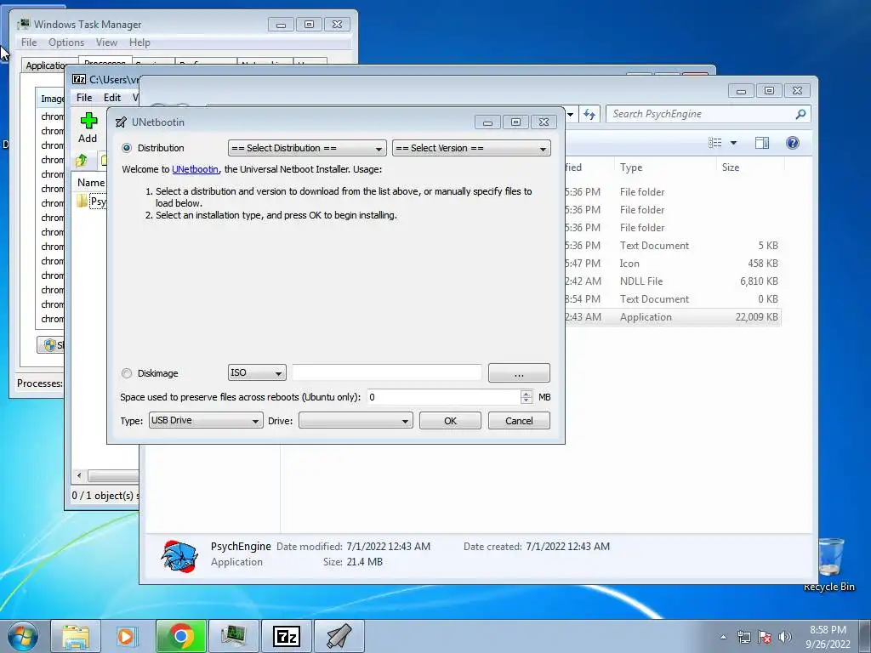The image size is (871, 653).
Task: Click the Windows Start button
Action: point(23,636)
